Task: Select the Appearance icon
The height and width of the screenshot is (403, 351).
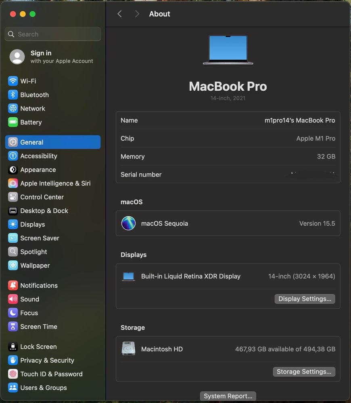Action: [x=13, y=170]
